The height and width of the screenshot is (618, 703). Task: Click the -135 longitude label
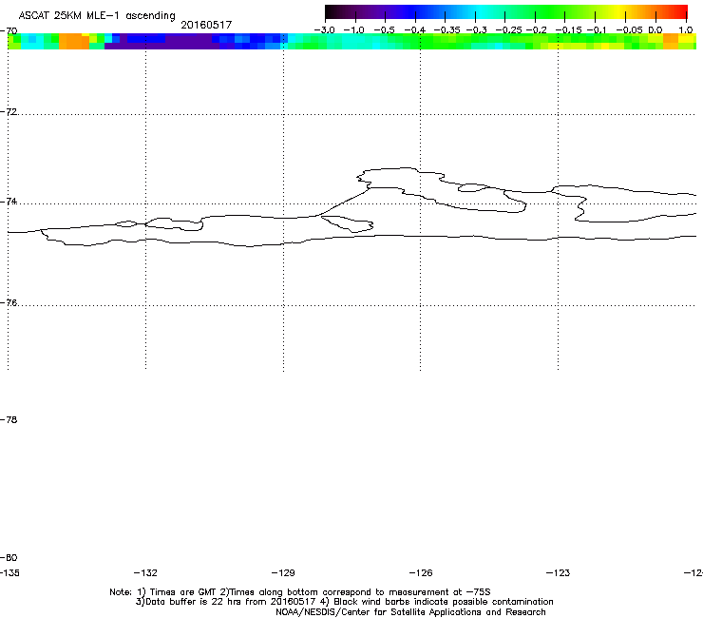pos(9,572)
